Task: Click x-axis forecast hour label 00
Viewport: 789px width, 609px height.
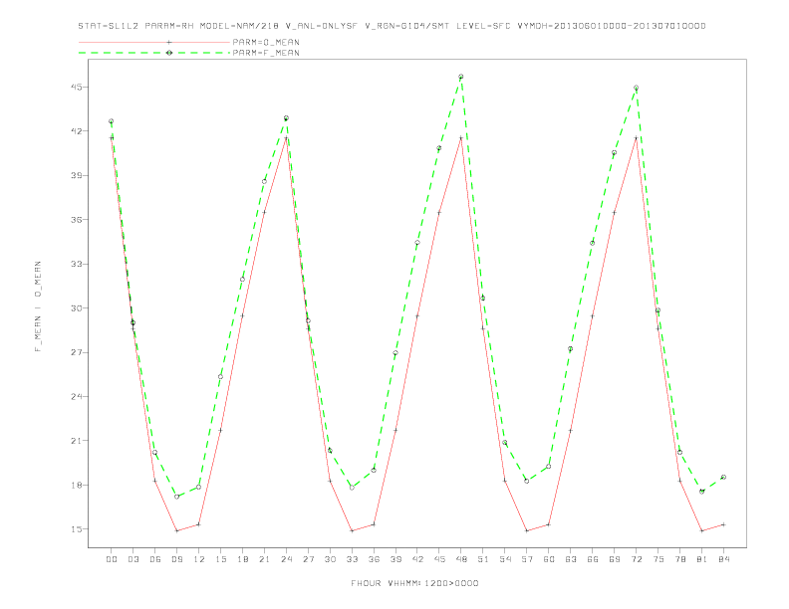Action: click(x=112, y=559)
